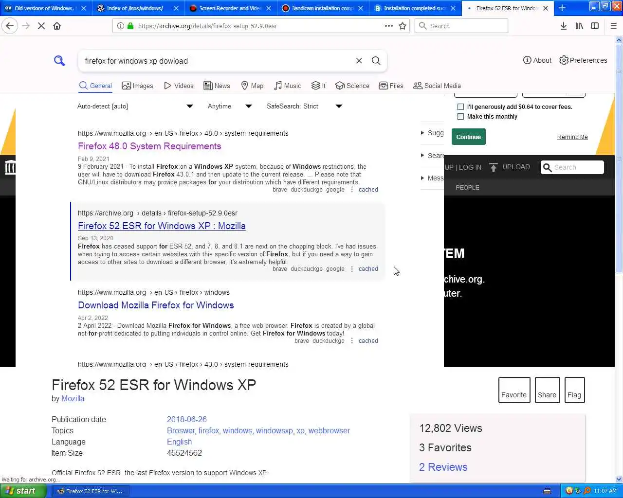Open options dots for Firefox 52 ESR result

point(352,269)
